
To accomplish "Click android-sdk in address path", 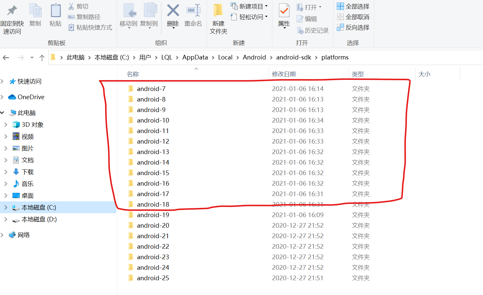I will [x=294, y=57].
